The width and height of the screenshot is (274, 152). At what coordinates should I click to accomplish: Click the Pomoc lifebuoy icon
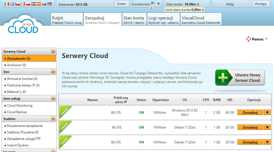(248, 39)
